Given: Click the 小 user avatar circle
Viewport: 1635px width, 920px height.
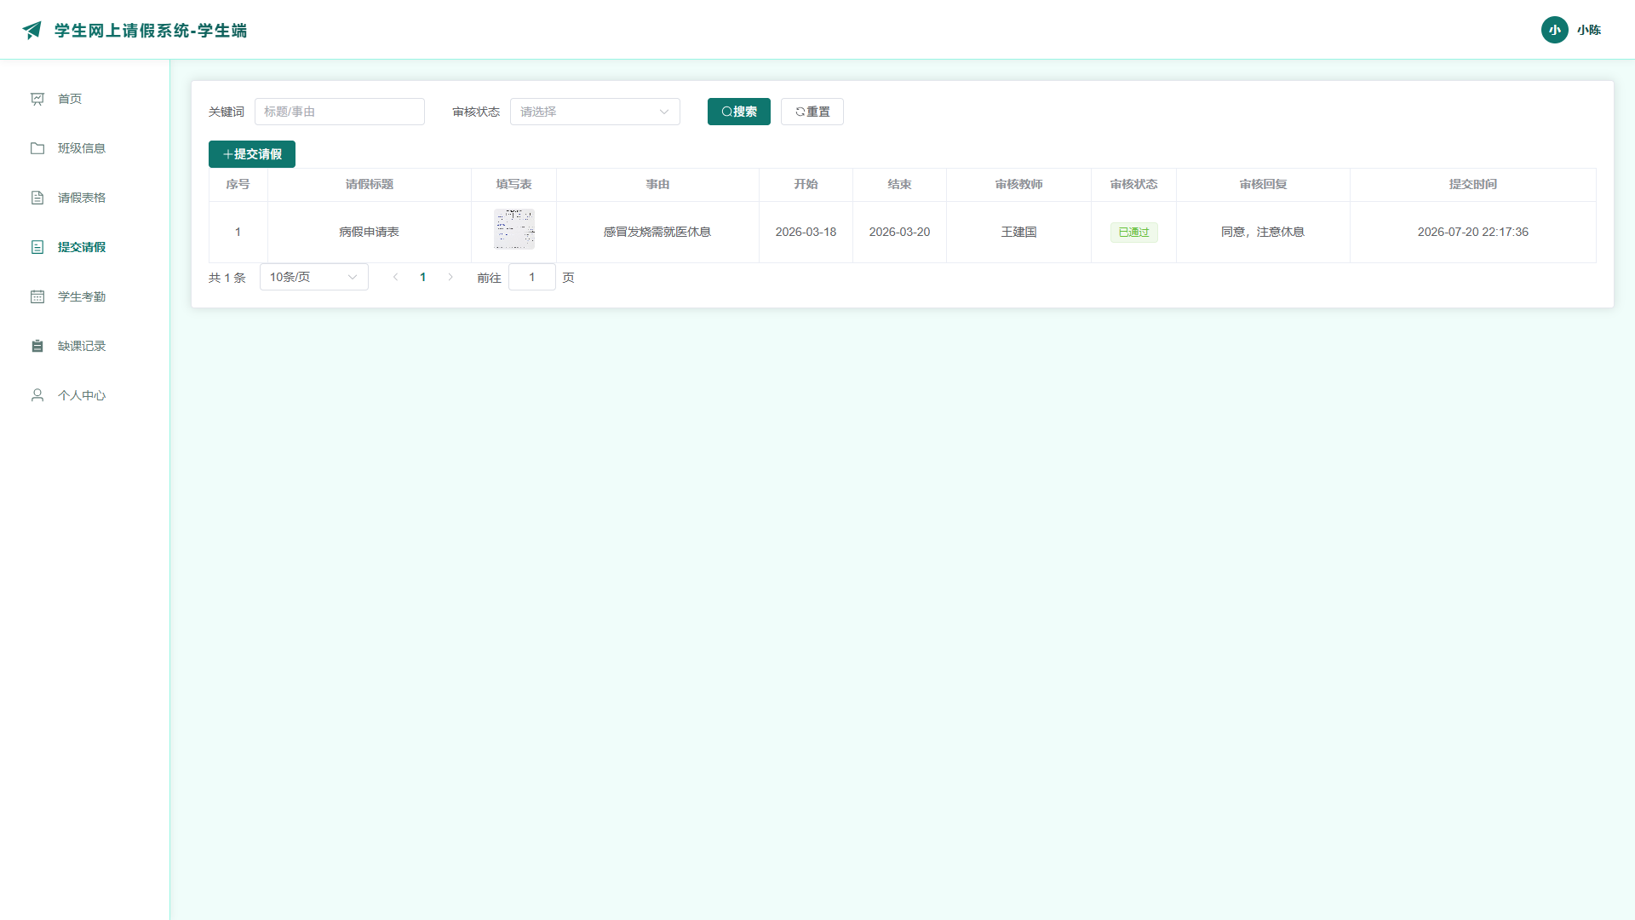Looking at the screenshot, I should [x=1555, y=30].
